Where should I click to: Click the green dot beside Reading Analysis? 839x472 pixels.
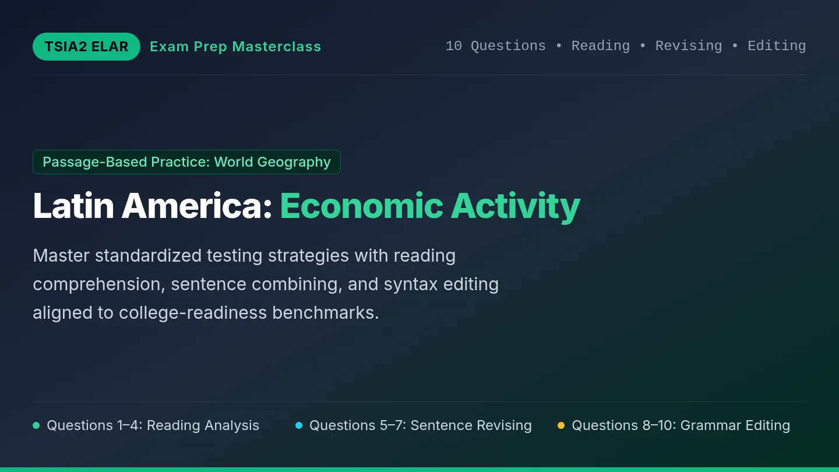(36, 425)
